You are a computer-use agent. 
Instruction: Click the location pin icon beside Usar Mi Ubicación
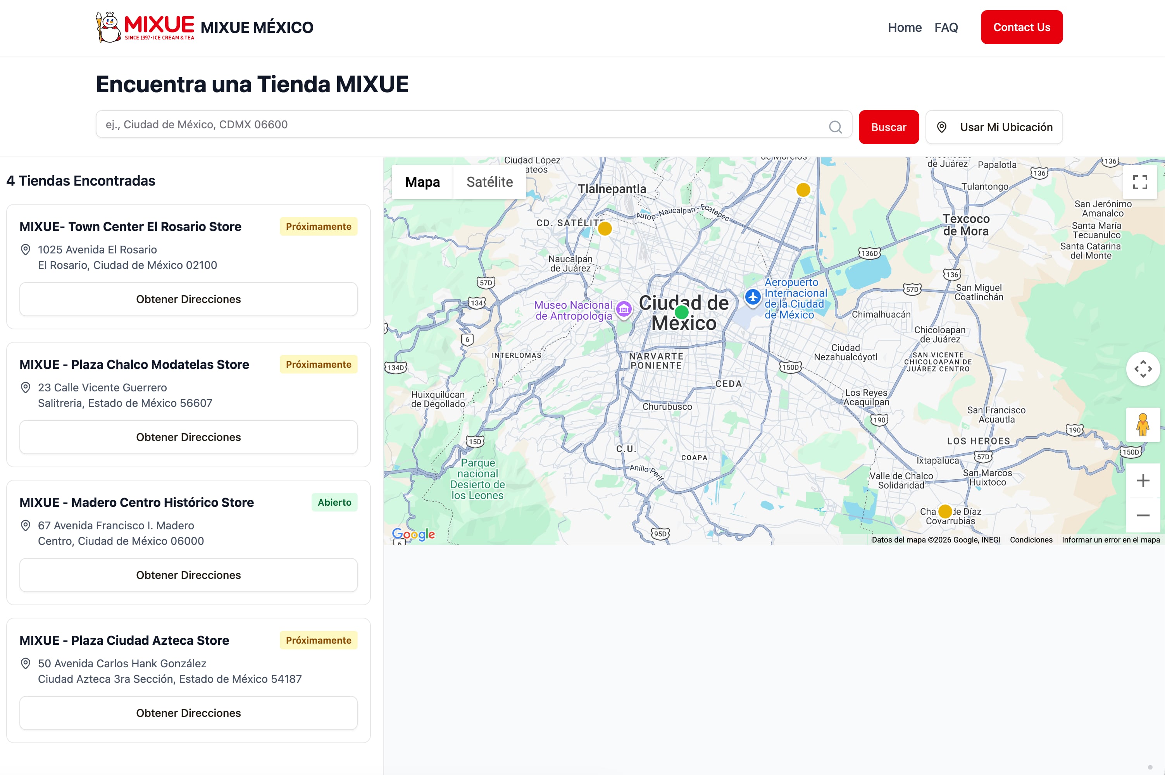pos(943,127)
